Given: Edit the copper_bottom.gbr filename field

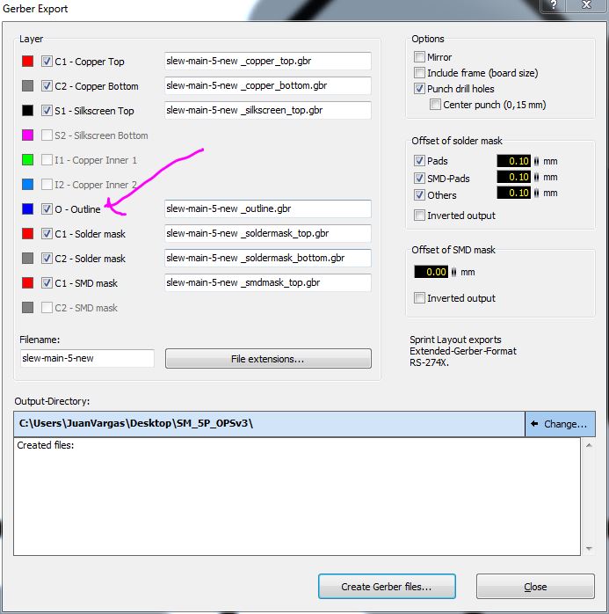Looking at the screenshot, I should pyautogui.click(x=267, y=85).
